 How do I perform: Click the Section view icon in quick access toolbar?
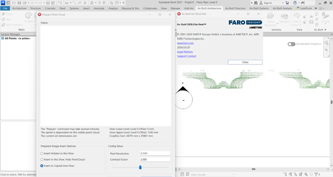coord(99,3)
